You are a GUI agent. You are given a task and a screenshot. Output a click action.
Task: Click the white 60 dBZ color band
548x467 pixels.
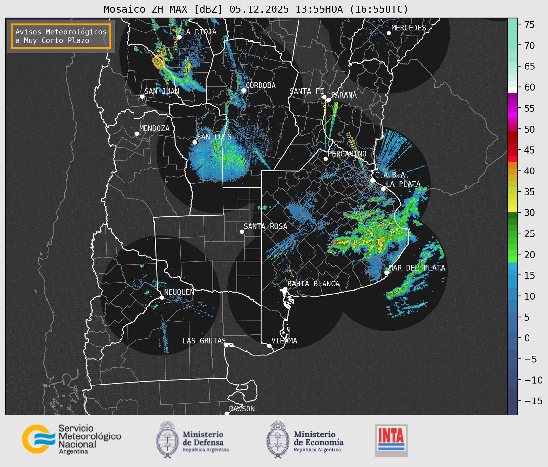513,90
